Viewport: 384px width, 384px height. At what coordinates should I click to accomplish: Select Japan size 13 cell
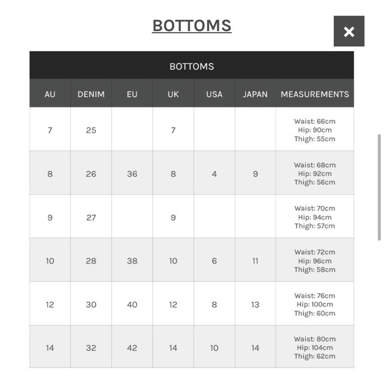[x=255, y=304]
